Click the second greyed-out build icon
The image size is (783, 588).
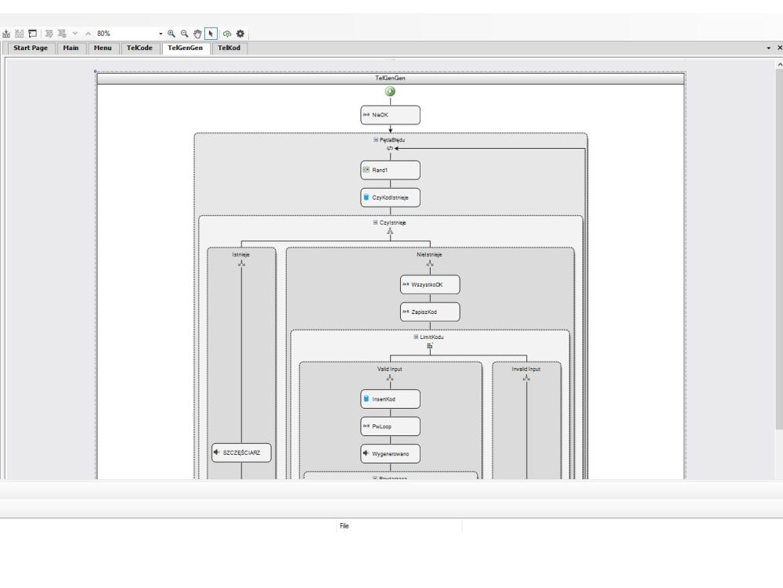point(20,34)
